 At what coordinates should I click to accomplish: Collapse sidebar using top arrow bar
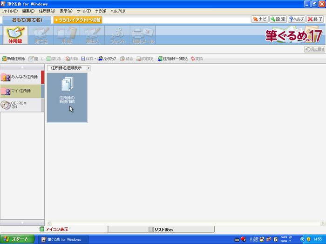(22, 68)
